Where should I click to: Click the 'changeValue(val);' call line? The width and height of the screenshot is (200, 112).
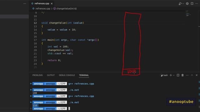point(60,50)
